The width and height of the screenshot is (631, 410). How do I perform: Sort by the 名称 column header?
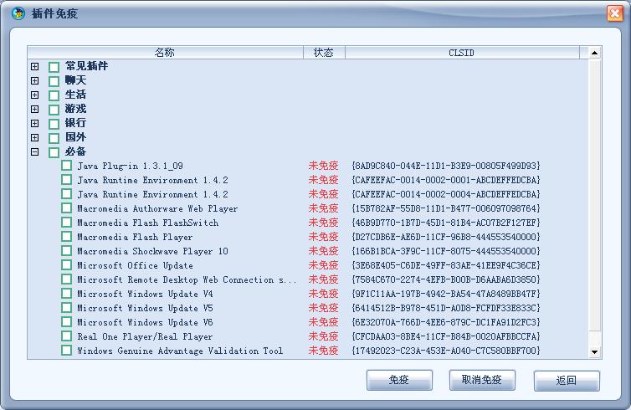165,53
